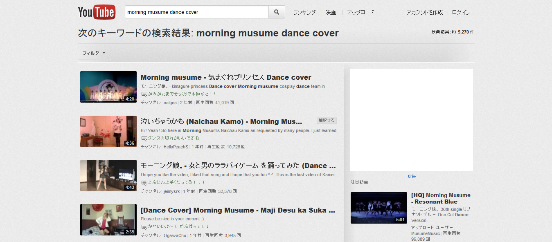This screenshot has height=242, width=552.
Task: Click the 4:20 duration badge
Action: click(130, 99)
